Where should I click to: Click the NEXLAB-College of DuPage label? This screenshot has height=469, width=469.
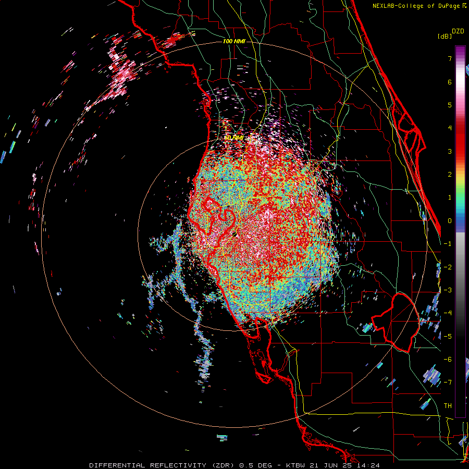(416, 6)
